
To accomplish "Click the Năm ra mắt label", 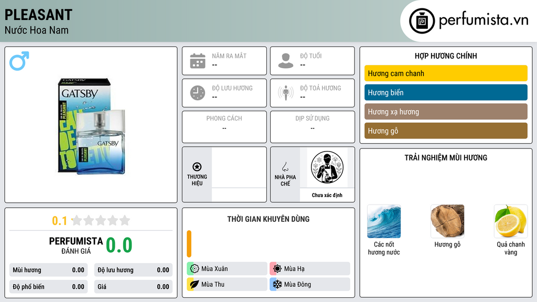I will pos(229,56).
